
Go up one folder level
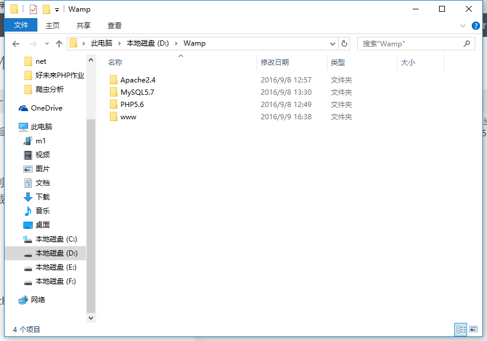coord(59,44)
